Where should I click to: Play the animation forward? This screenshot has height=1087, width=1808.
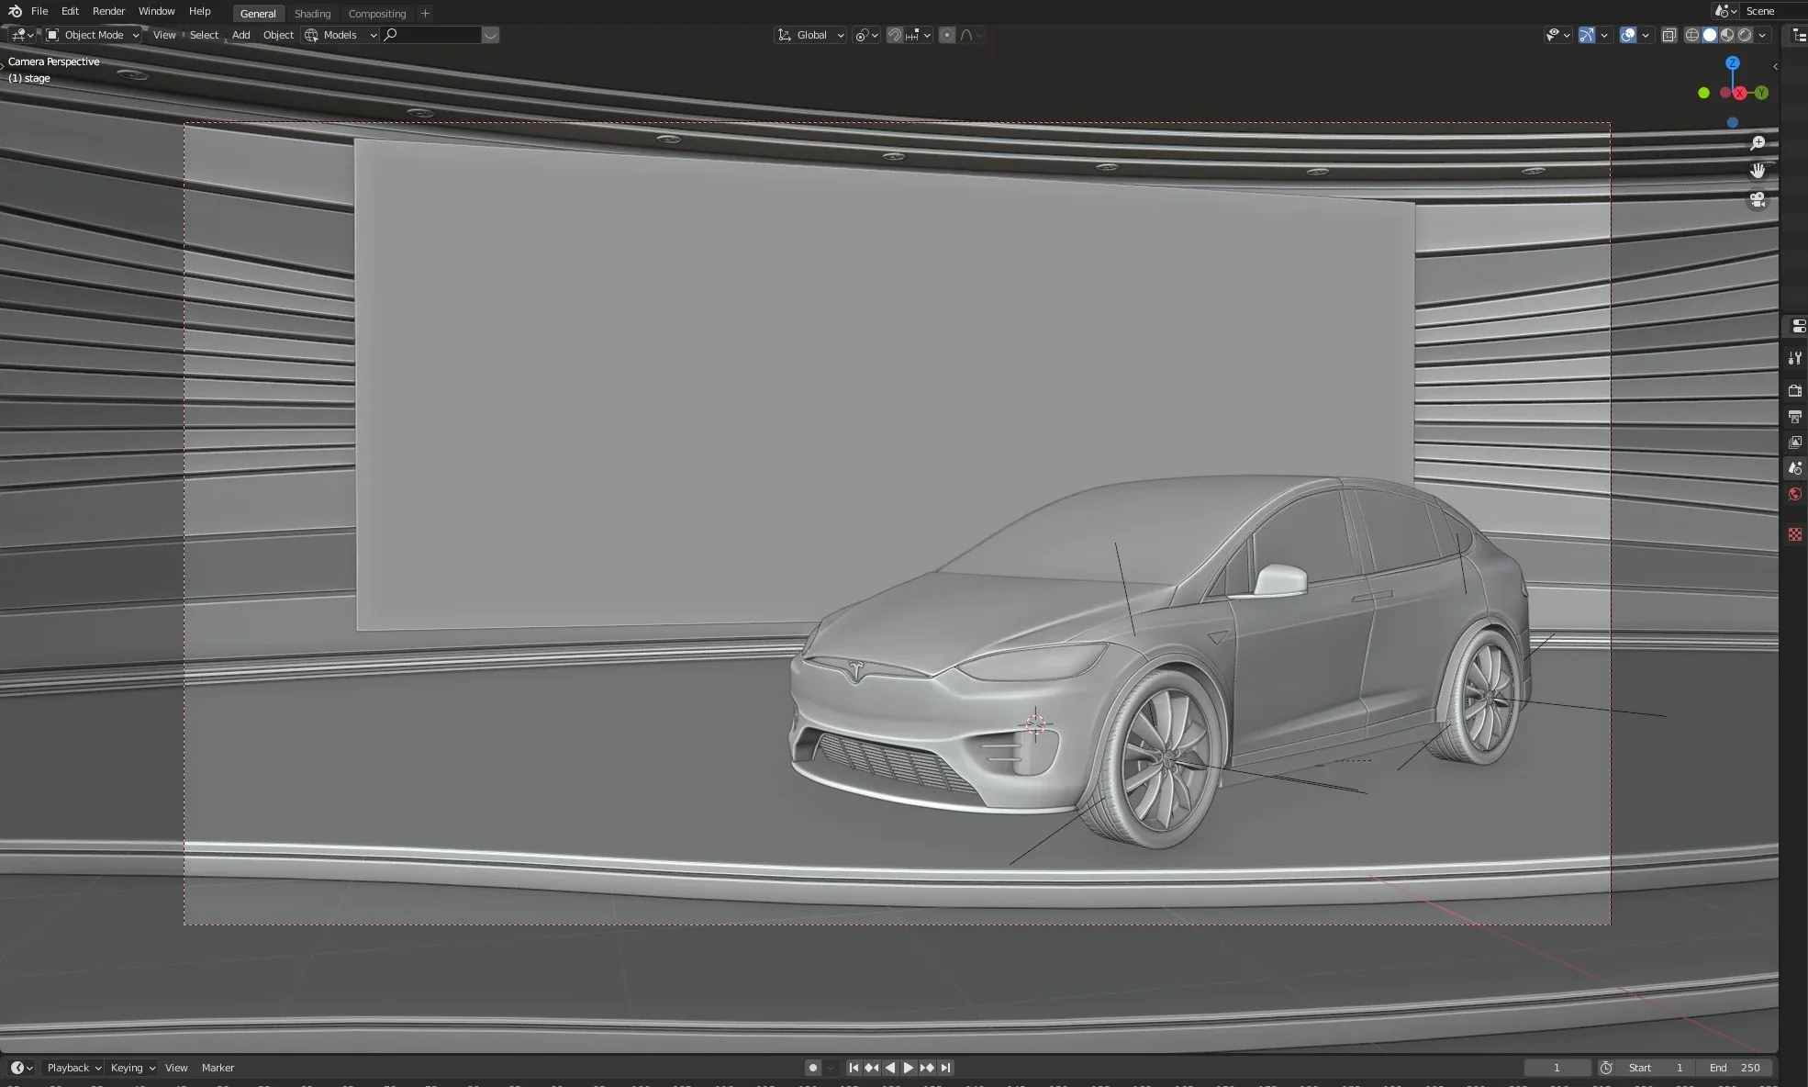pyautogui.click(x=909, y=1068)
